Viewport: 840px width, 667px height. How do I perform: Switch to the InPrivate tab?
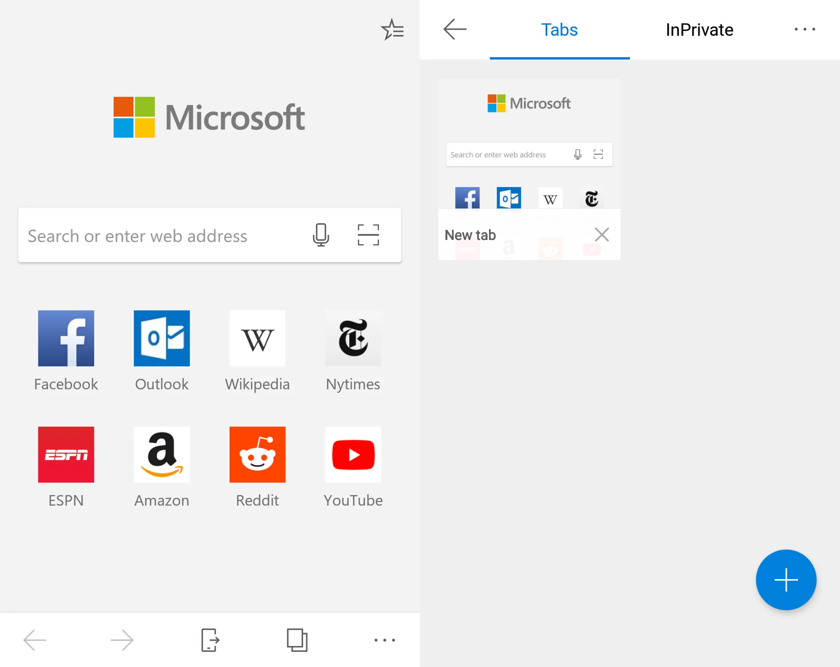[699, 30]
